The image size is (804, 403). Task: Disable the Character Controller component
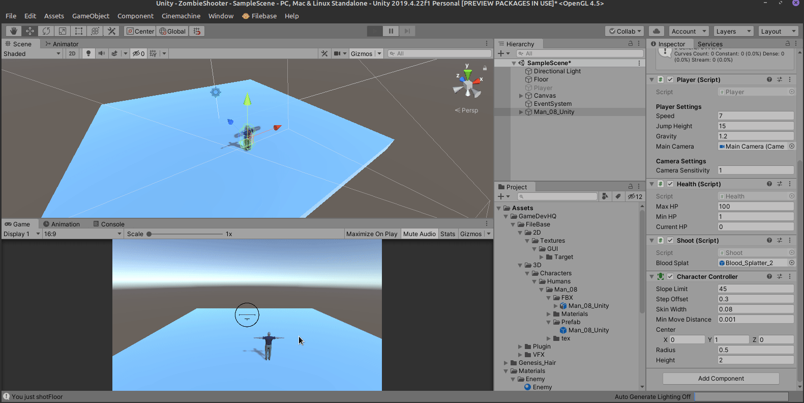[670, 277]
